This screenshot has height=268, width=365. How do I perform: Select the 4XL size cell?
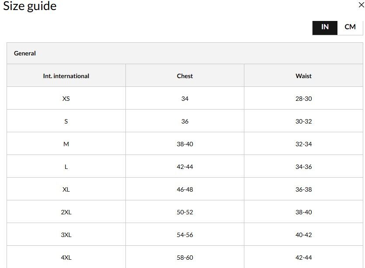[x=66, y=258]
